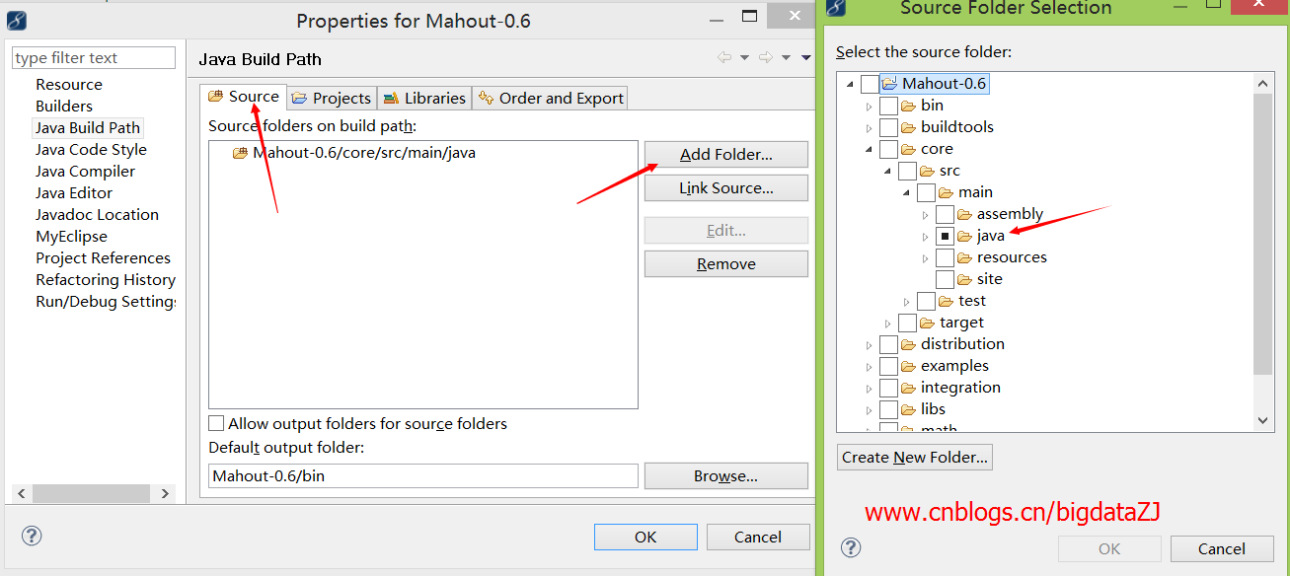Check the test folder checkbox
Image resolution: width=1290 pixels, height=576 pixels.
(x=926, y=301)
